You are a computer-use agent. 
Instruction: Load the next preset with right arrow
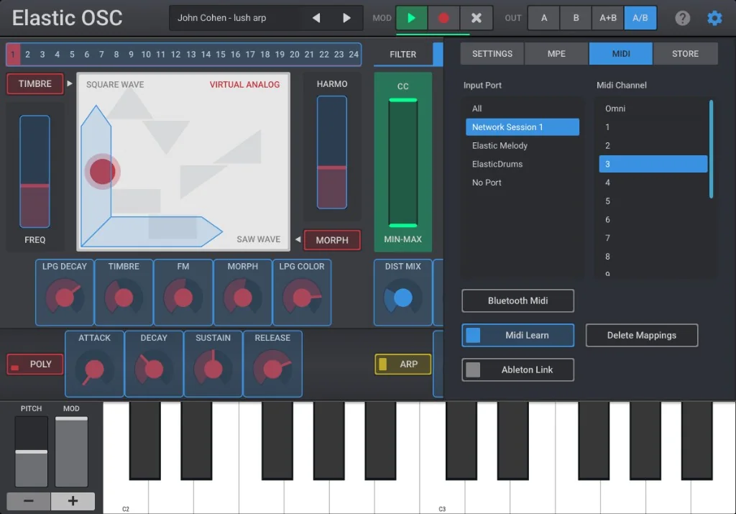coord(346,18)
